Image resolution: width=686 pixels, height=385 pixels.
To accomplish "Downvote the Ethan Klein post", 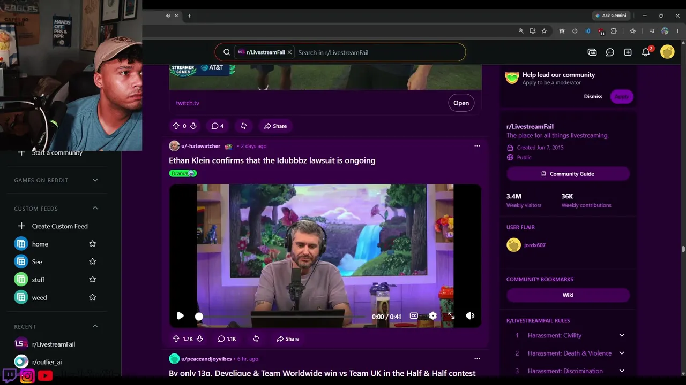I will coord(199,339).
